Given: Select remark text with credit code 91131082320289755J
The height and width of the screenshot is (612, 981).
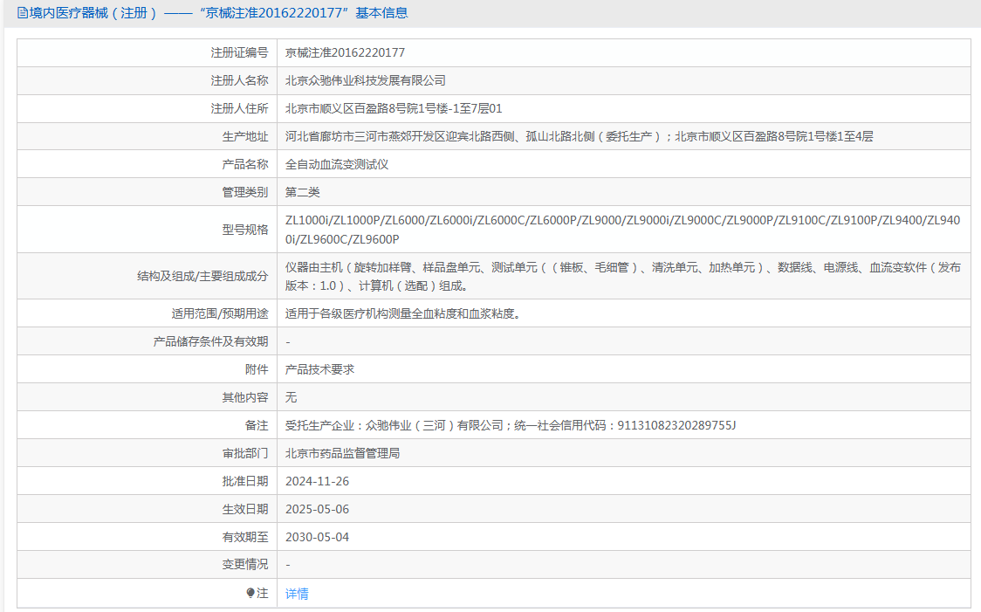Looking at the screenshot, I should pyautogui.click(x=511, y=425).
